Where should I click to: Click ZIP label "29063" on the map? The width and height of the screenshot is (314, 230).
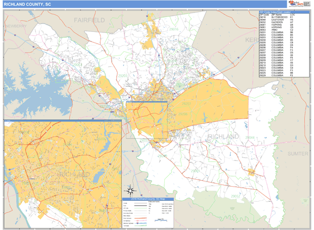click(77, 65)
